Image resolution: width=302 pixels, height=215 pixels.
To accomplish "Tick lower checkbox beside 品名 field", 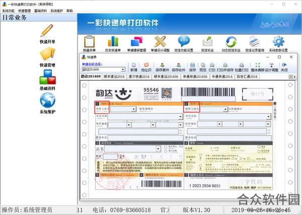I will click(x=166, y=151).
